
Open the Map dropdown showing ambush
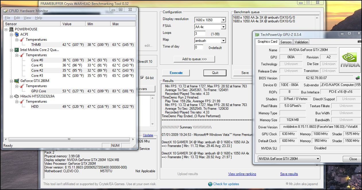pyautogui.click(x=223, y=40)
